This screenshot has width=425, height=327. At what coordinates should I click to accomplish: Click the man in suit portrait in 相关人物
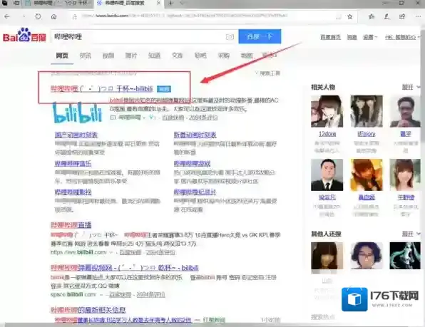point(327,175)
